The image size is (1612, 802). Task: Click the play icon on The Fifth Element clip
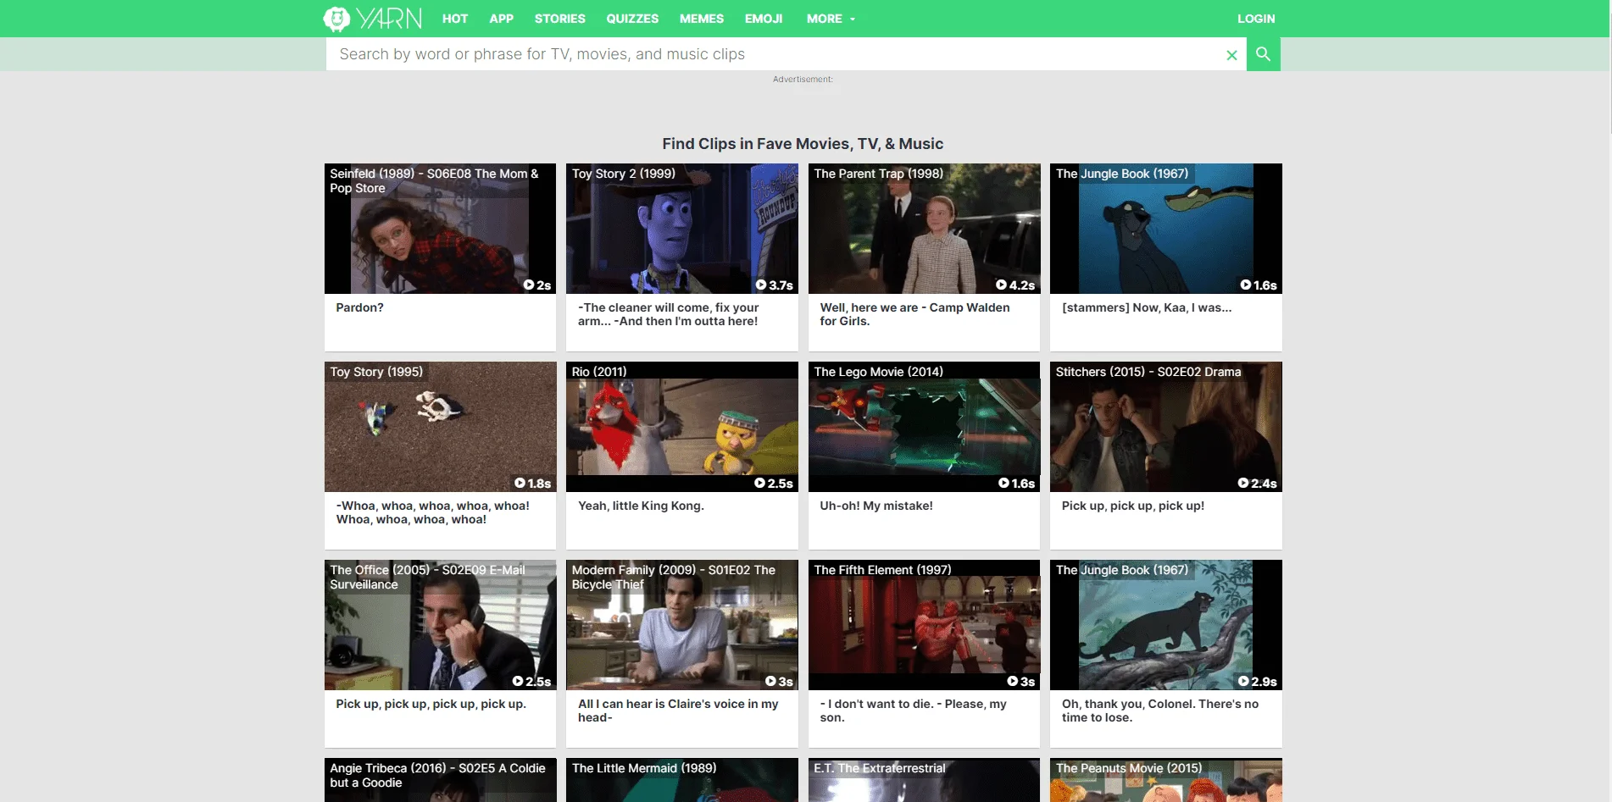[x=1013, y=682]
